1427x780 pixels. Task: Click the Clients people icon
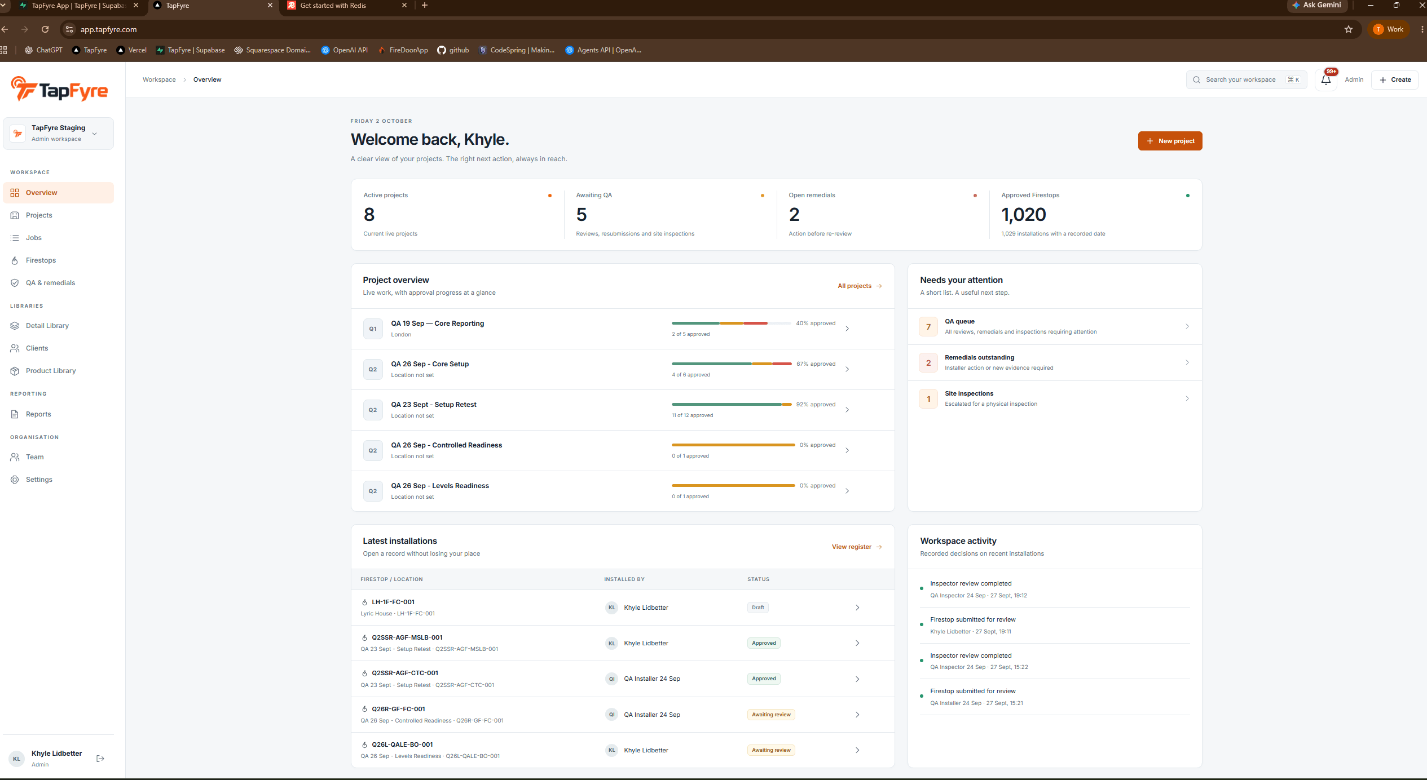click(x=15, y=348)
